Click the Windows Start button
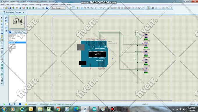 click(4, 109)
